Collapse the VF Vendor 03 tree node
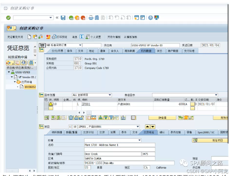 pos(12,77)
